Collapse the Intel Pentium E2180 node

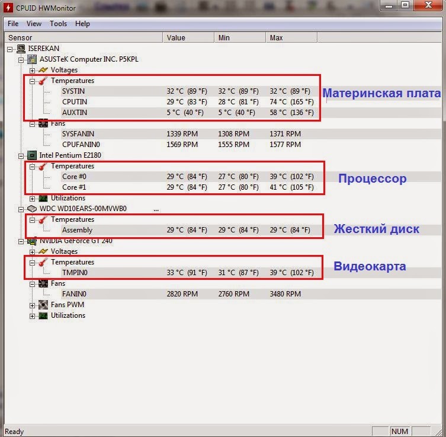click(x=21, y=156)
